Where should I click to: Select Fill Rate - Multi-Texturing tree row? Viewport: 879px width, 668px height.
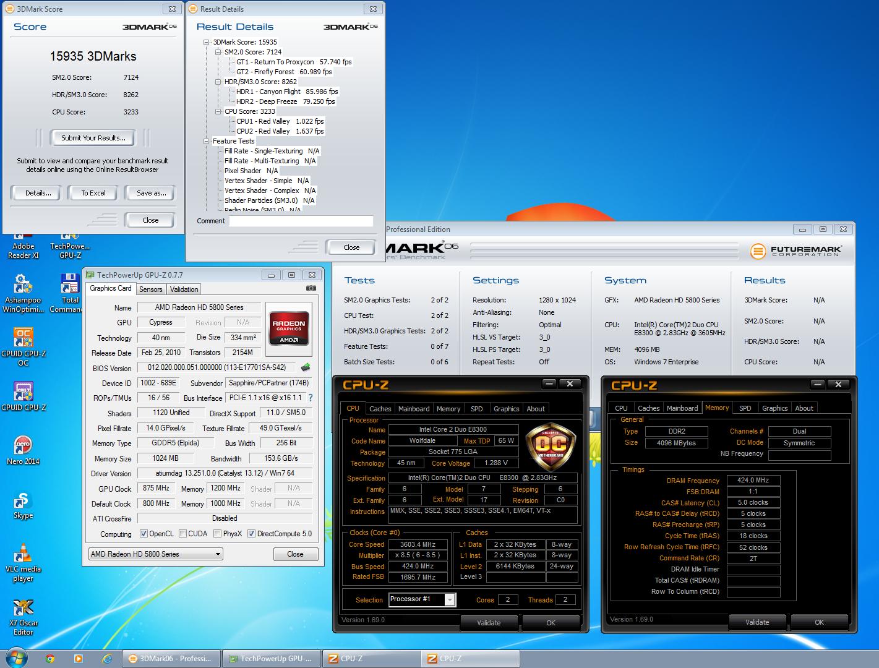point(270,161)
